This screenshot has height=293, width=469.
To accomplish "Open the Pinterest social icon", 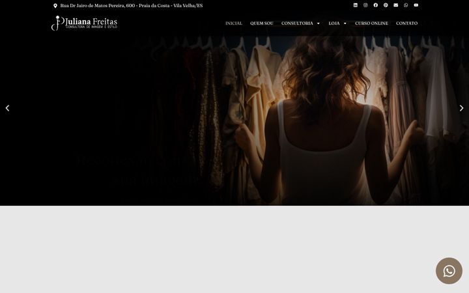I will click(386, 5).
